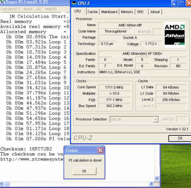Click the Specification value 'AMD Athlon(tm) XP 1800+'
191x188 pixels.
143,54
